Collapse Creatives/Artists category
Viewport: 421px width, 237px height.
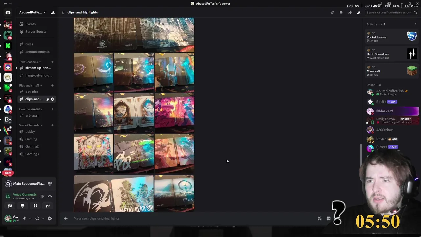click(x=32, y=109)
